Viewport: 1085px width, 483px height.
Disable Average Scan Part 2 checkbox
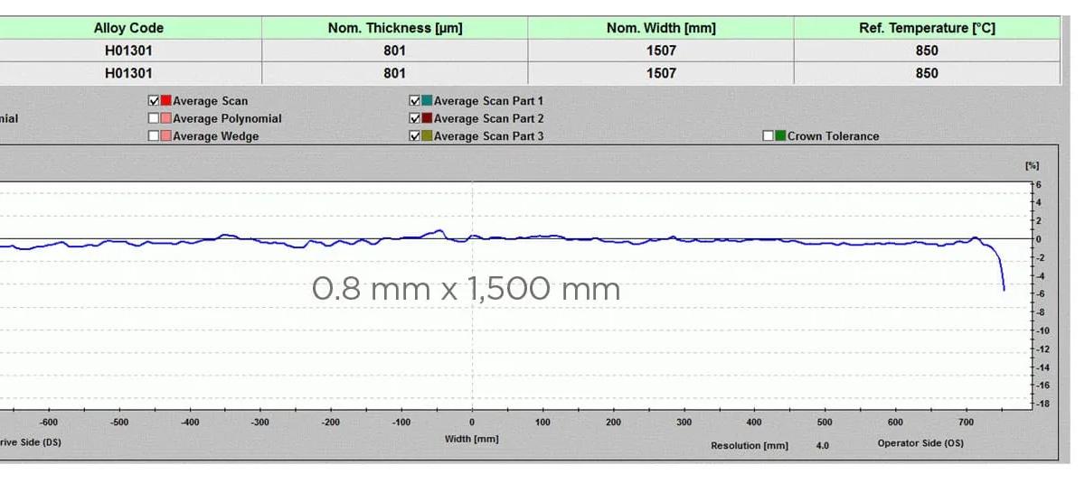(415, 118)
